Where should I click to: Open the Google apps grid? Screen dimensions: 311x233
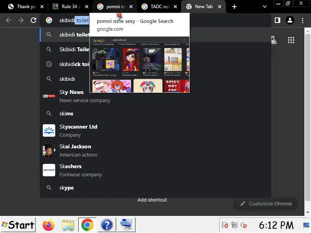[291, 40]
